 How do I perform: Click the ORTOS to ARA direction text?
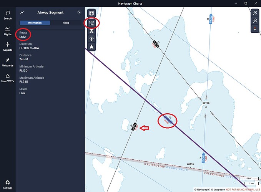tap(29, 48)
